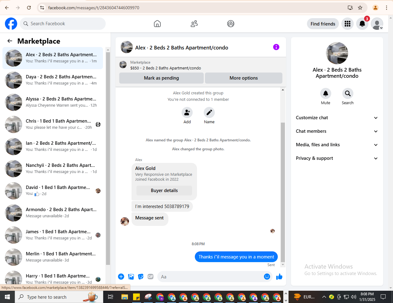
Task: Open the Ian 2 Beds 2 Baths conversation
Action: click(x=53, y=147)
